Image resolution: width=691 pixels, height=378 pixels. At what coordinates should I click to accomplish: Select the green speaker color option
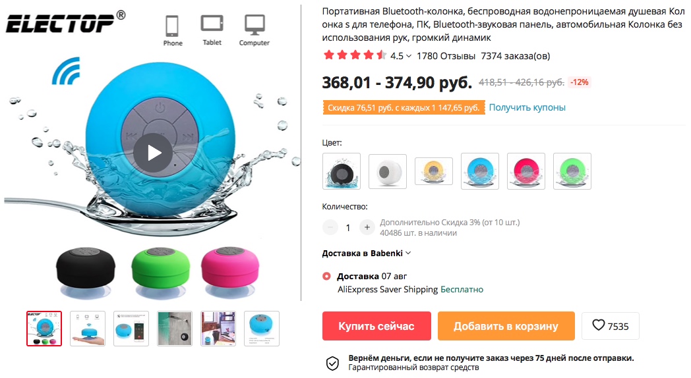[572, 171]
